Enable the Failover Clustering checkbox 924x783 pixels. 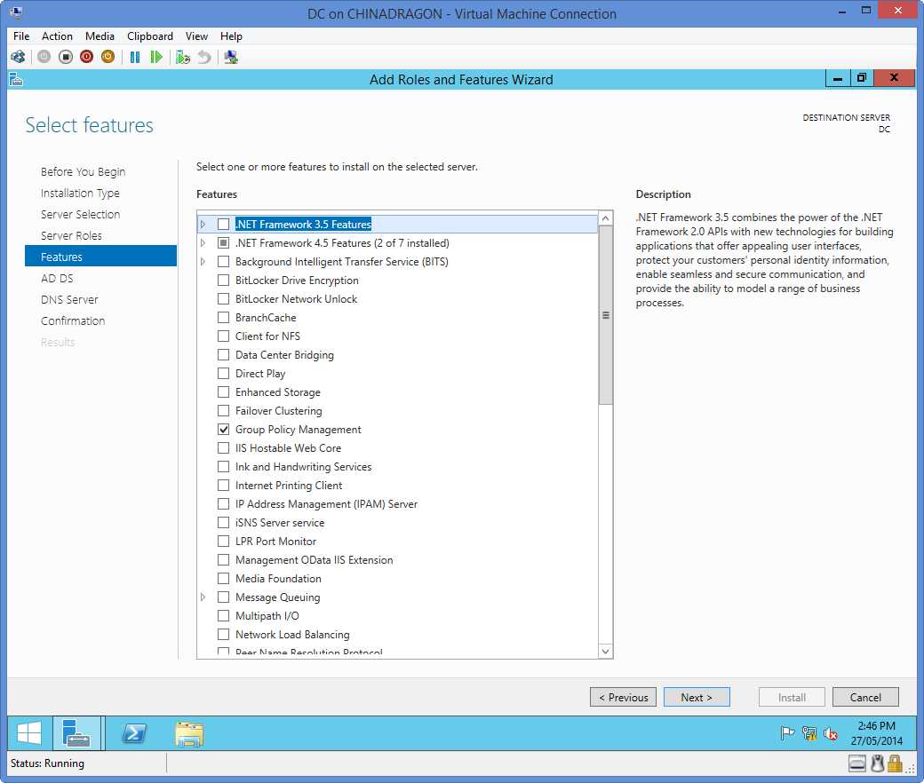[223, 411]
